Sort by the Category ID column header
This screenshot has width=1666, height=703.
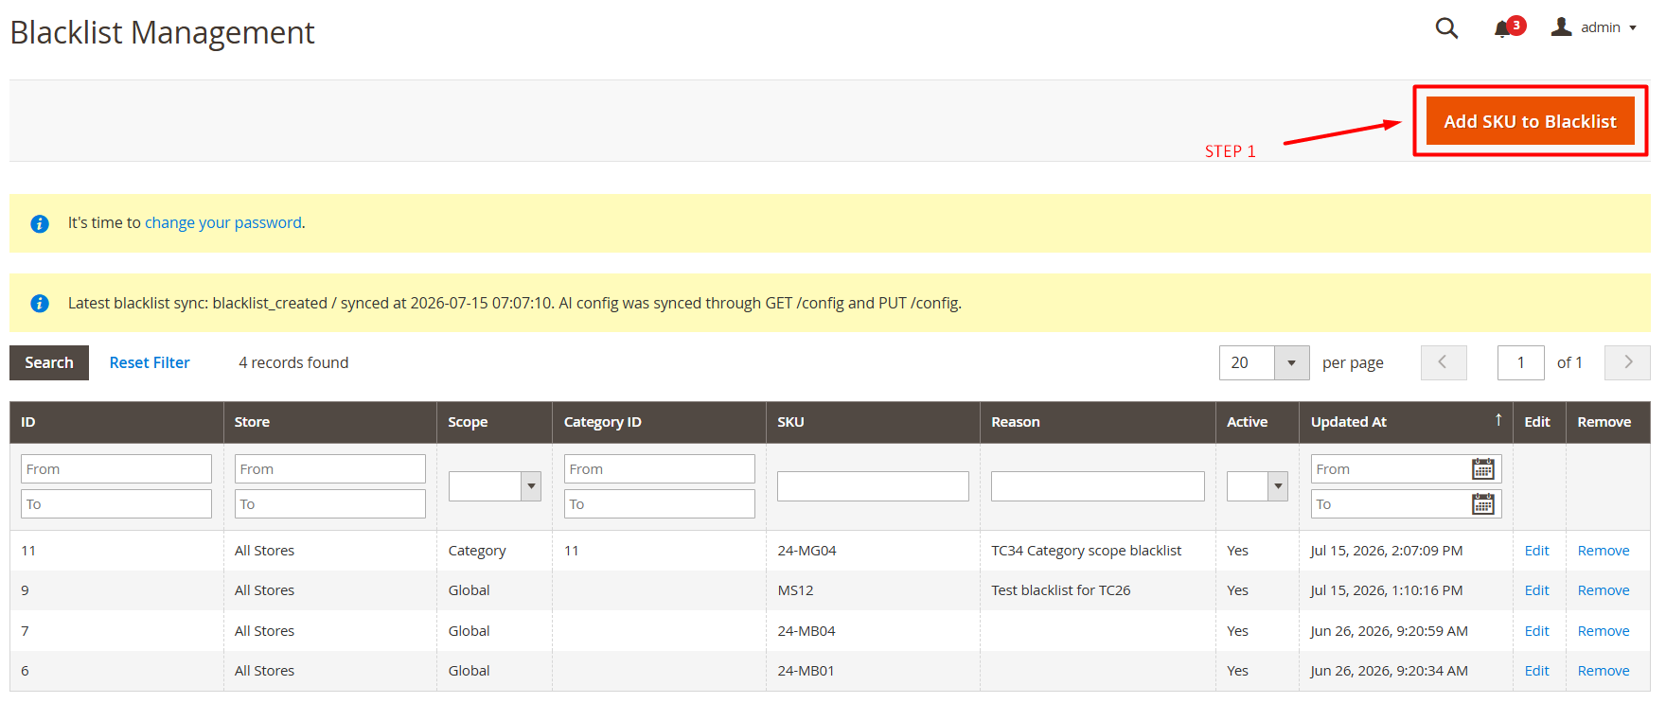click(660, 422)
